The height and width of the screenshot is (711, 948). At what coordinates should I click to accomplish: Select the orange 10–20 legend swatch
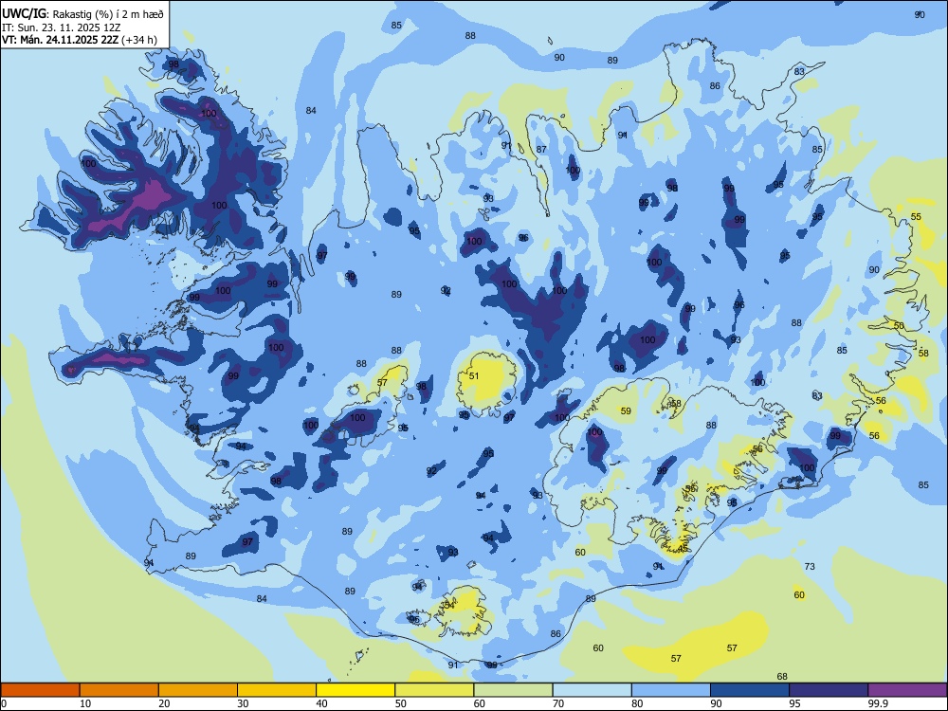pos(119,690)
